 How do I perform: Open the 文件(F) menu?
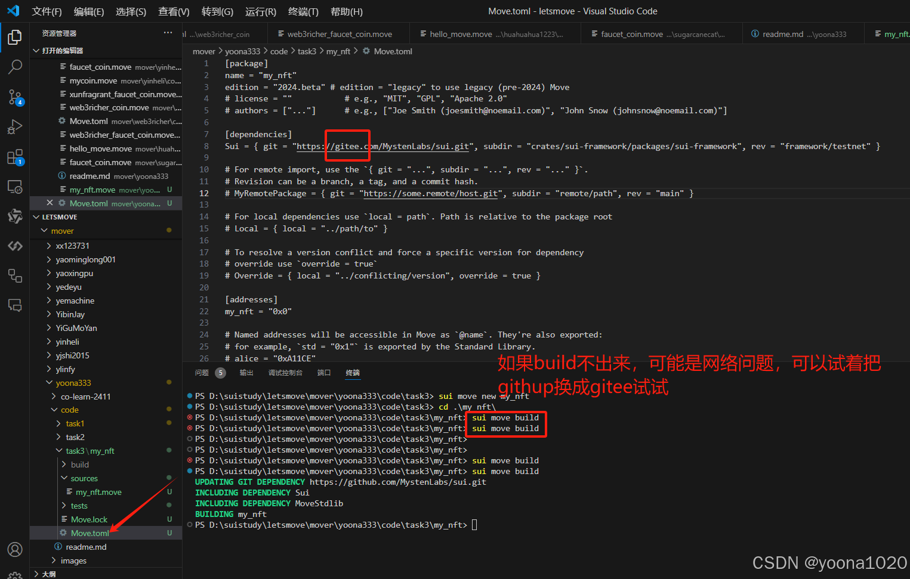[47, 11]
